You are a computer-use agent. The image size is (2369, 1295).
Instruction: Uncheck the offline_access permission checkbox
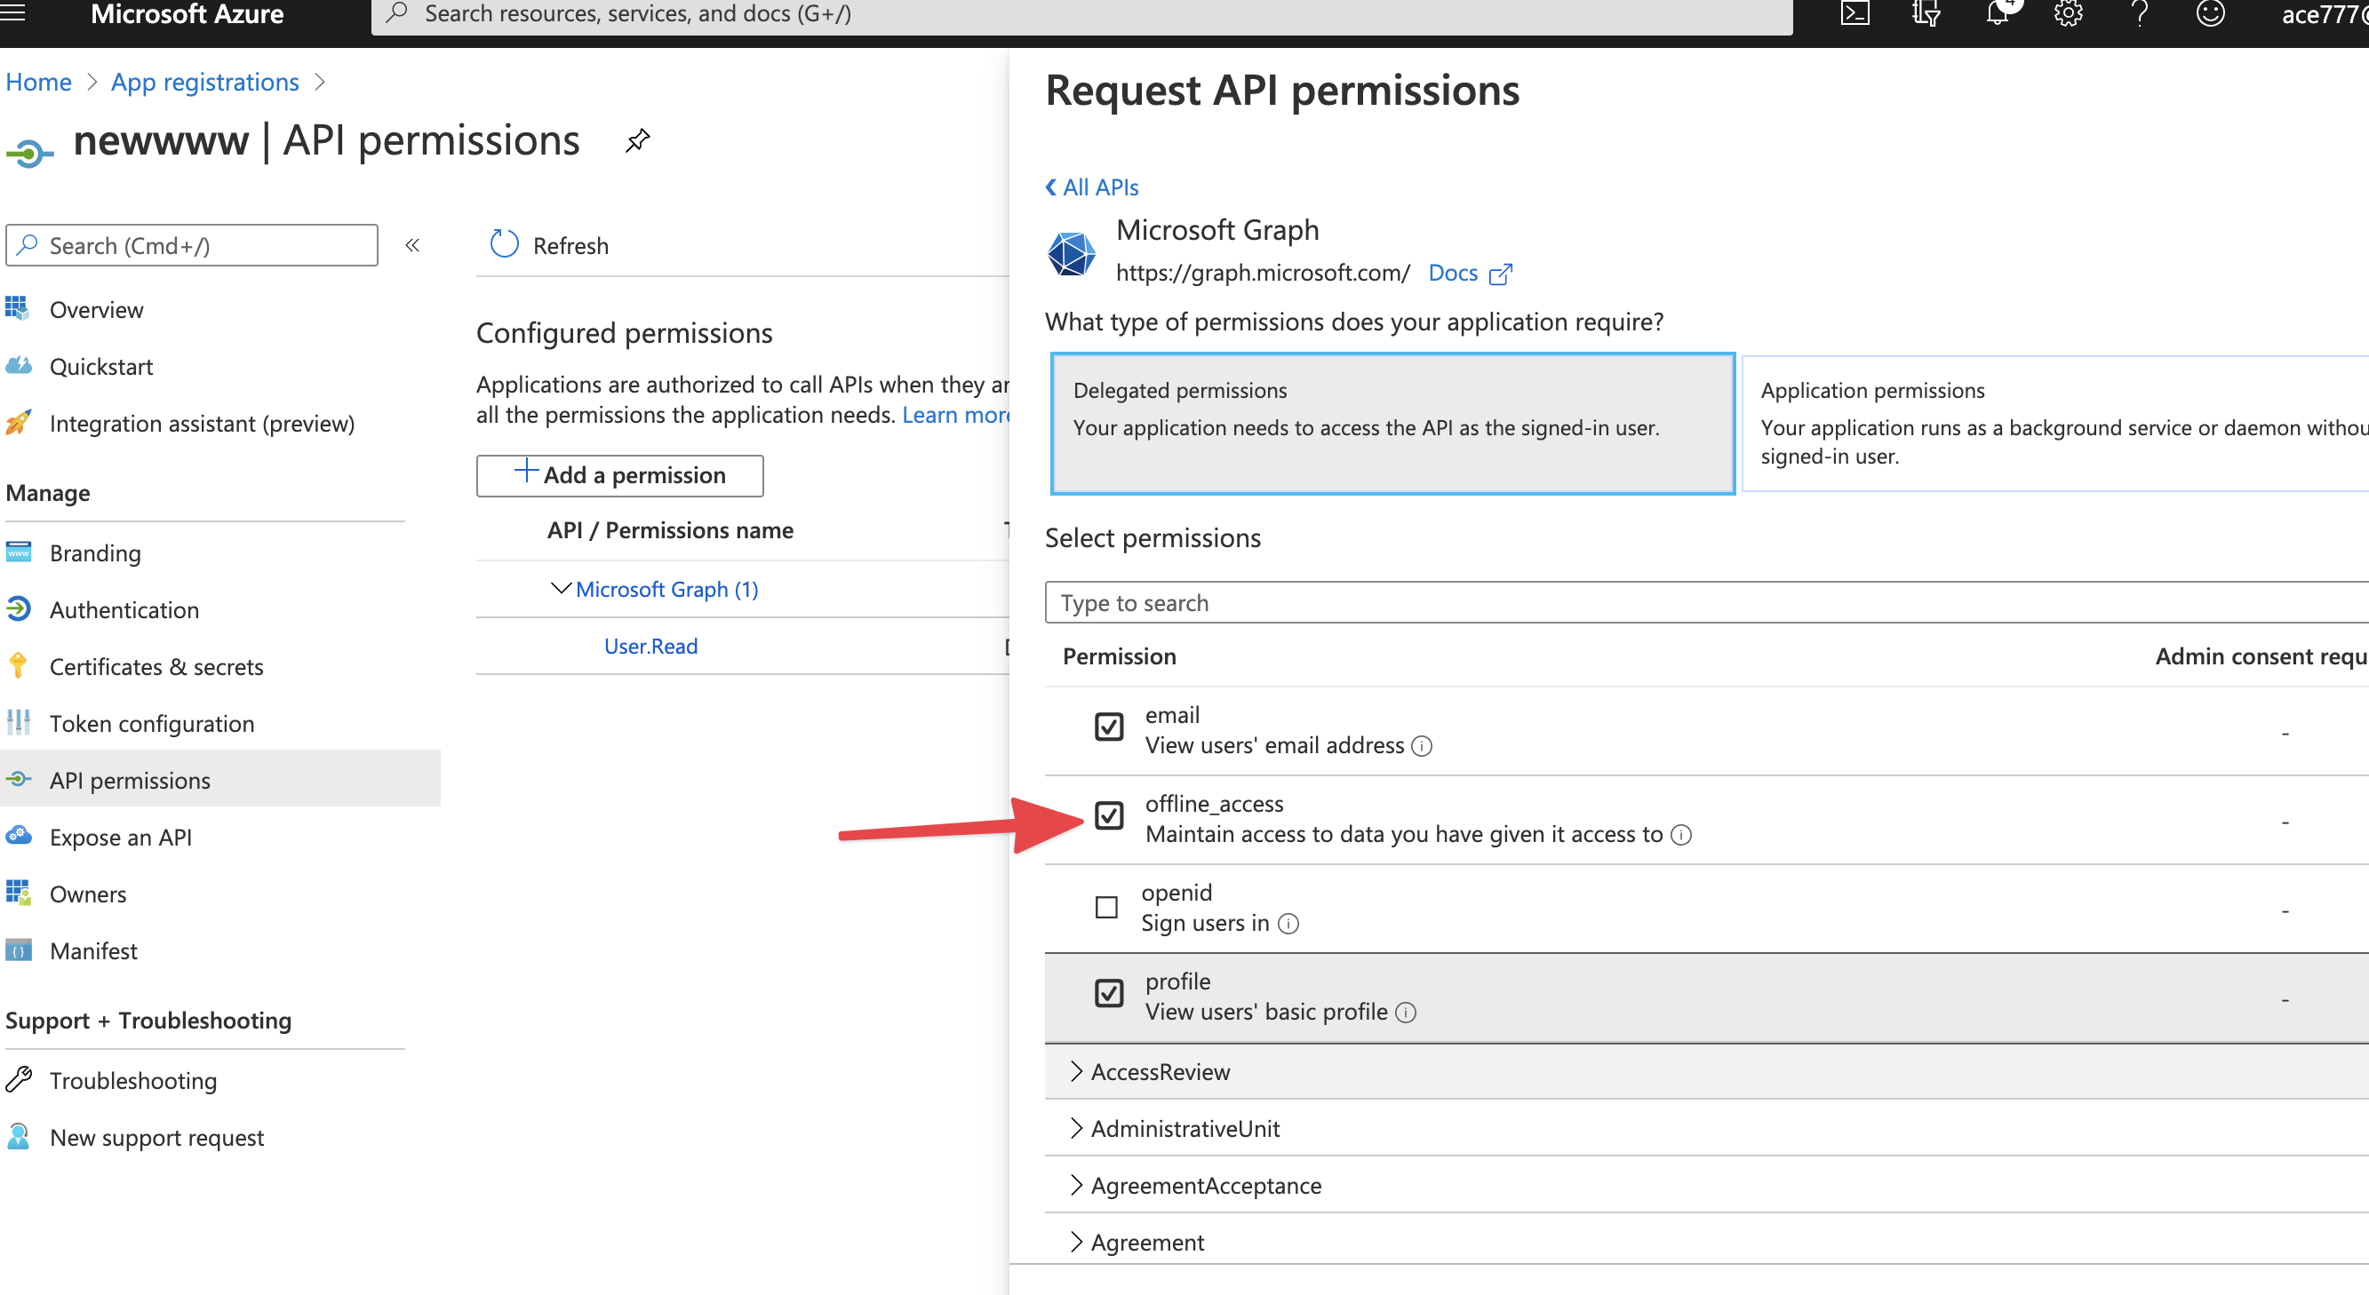(x=1109, y=816)
